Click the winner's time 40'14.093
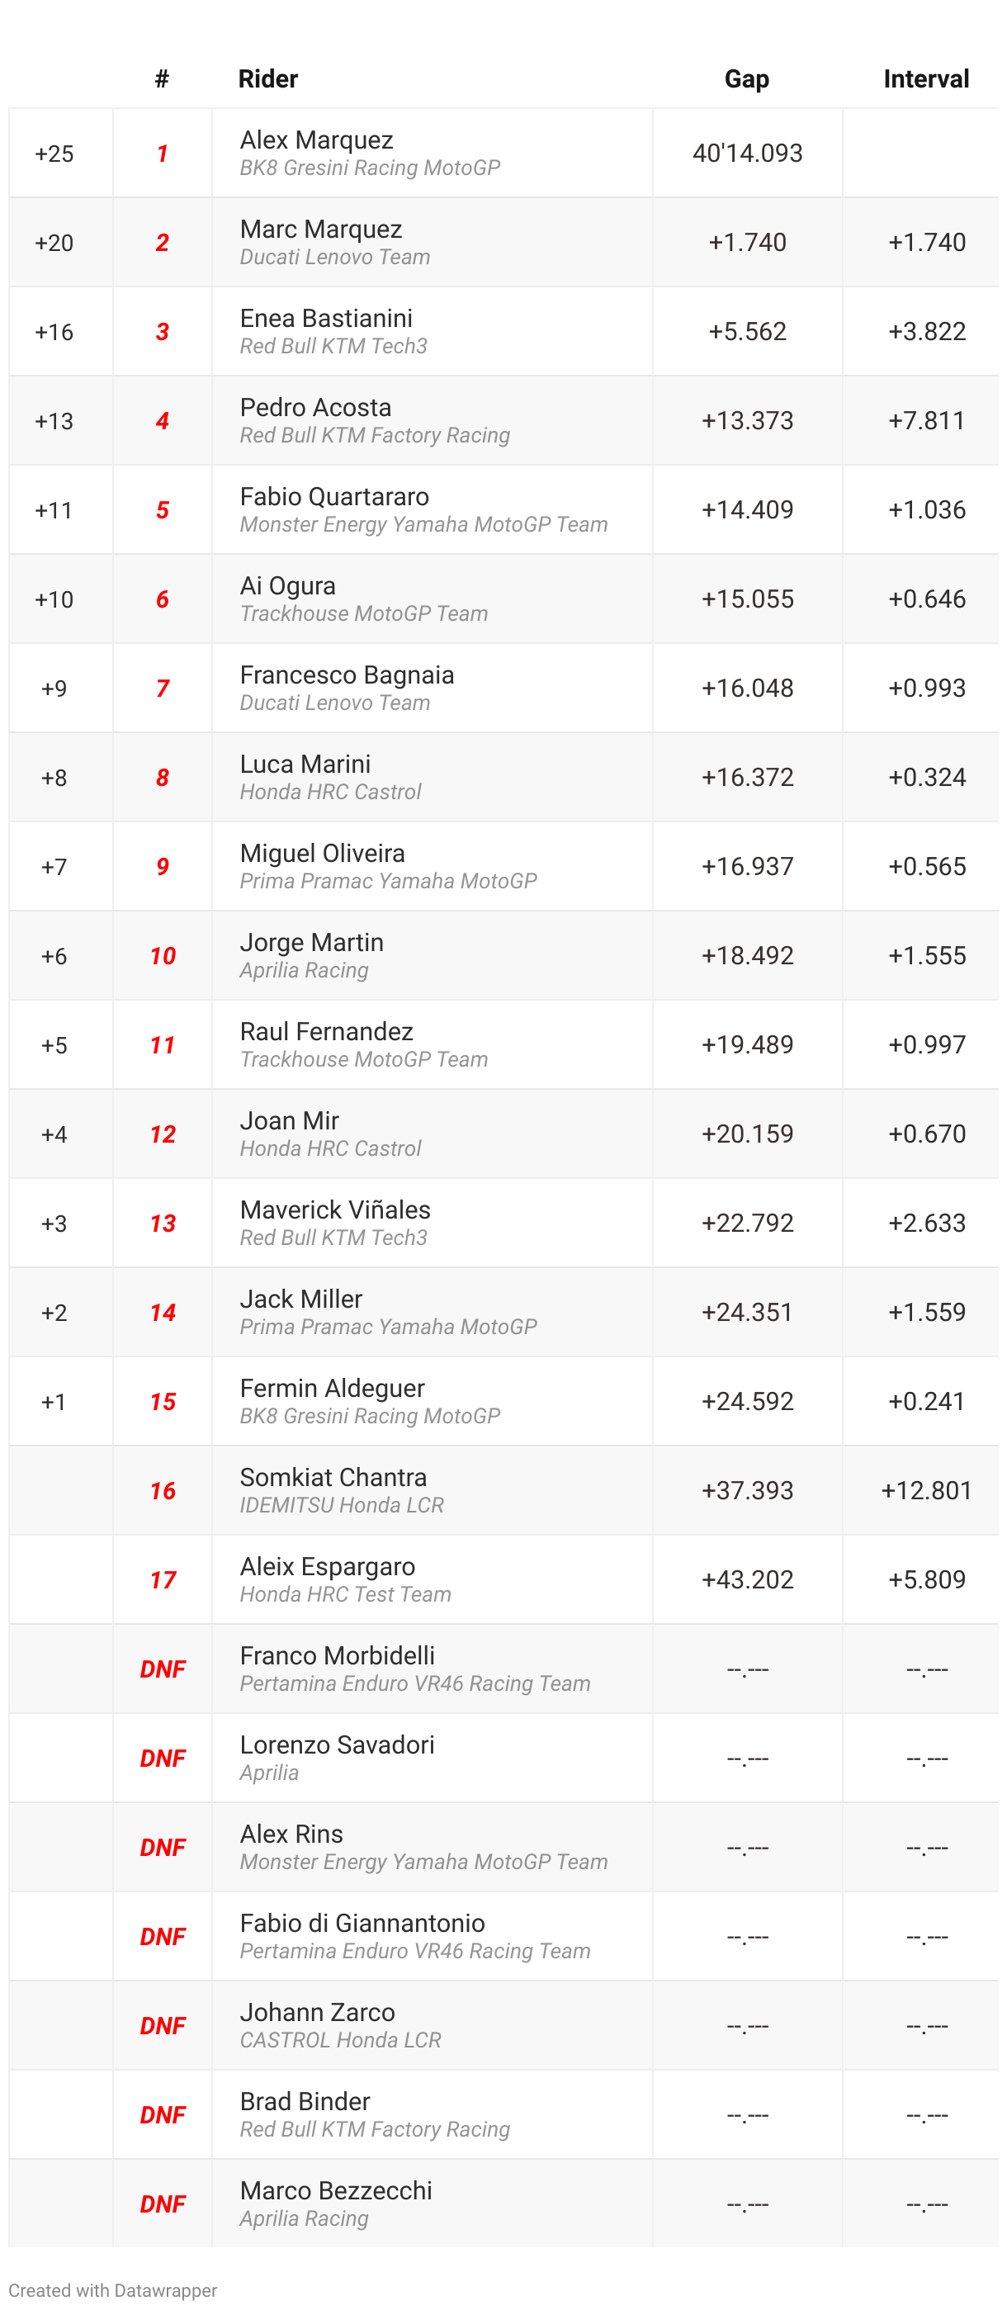This screenshot has height=2310, width=1007. [x=747, y=154]
